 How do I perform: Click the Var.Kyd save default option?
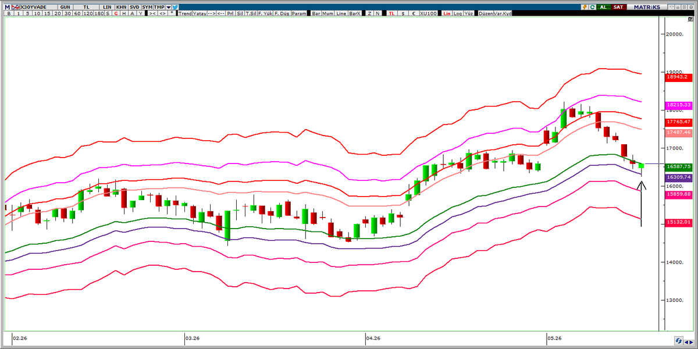point(503,13)
